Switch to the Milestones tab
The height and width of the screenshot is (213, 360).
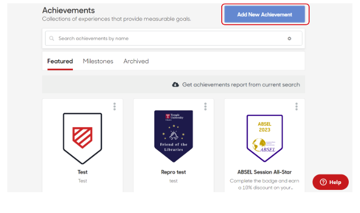coord(98,61)
